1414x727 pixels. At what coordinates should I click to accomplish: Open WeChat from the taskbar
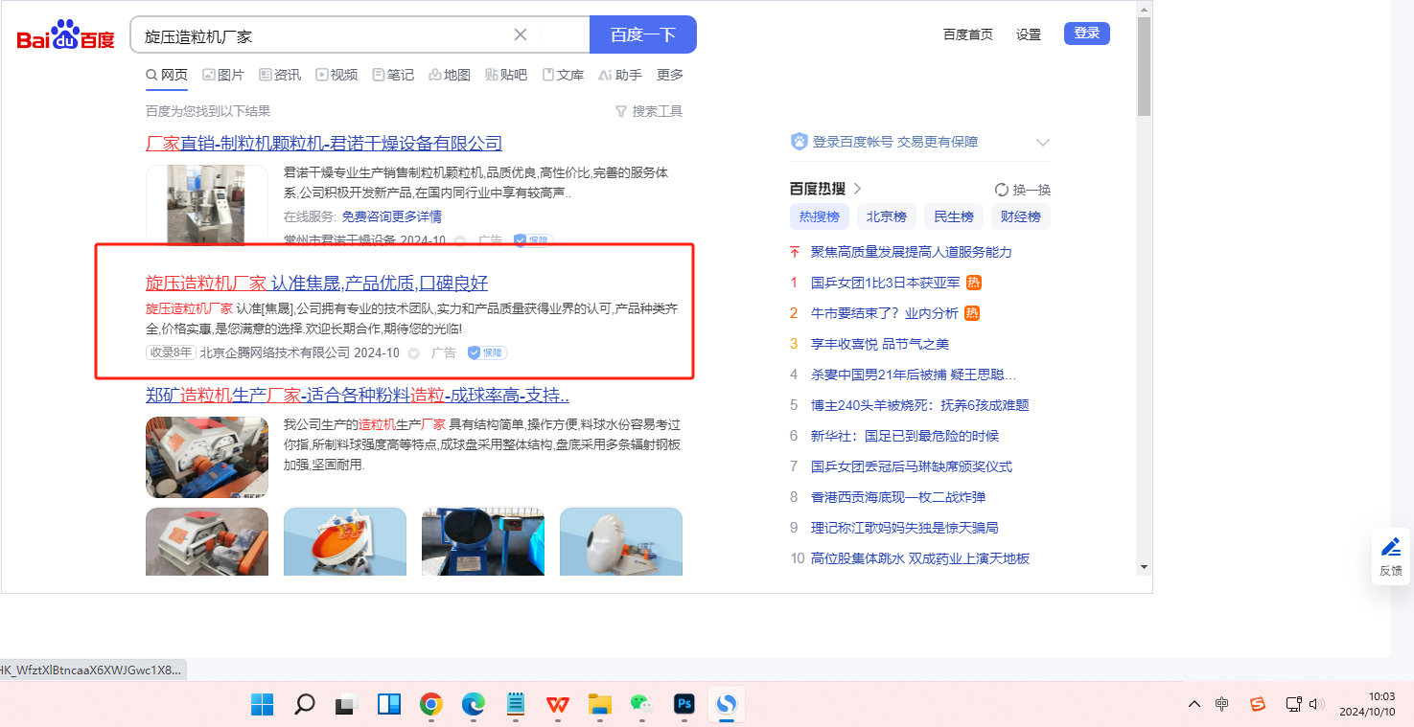pos(642,705)
